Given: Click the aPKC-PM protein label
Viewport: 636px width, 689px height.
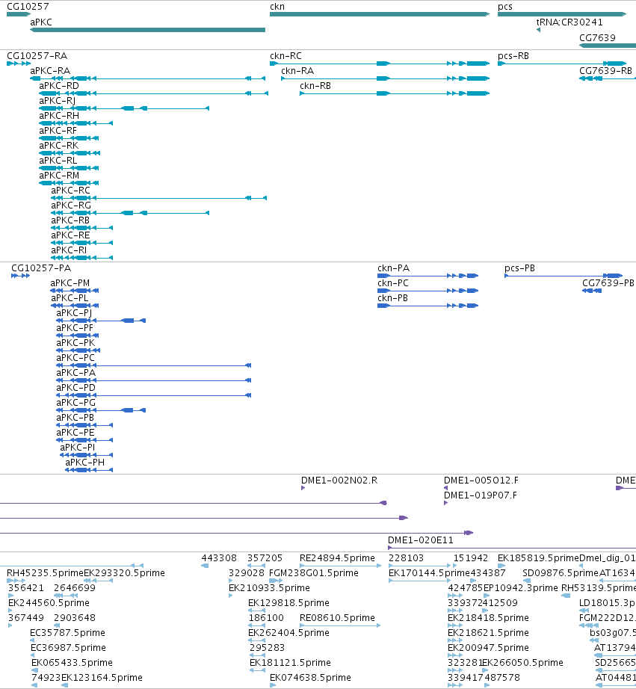Looking at the screenshot, I should pyautogui.click(x=70, y=283).
